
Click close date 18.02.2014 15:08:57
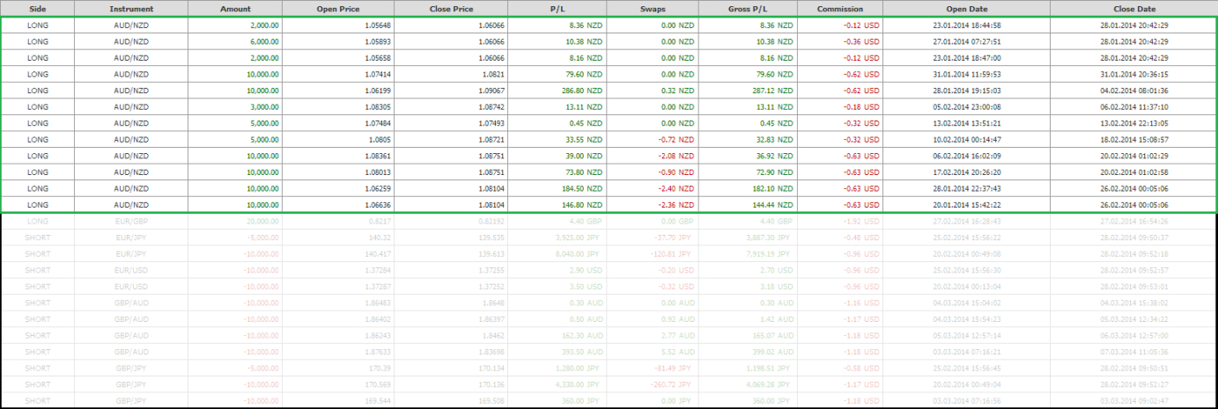coord(1133,140)
